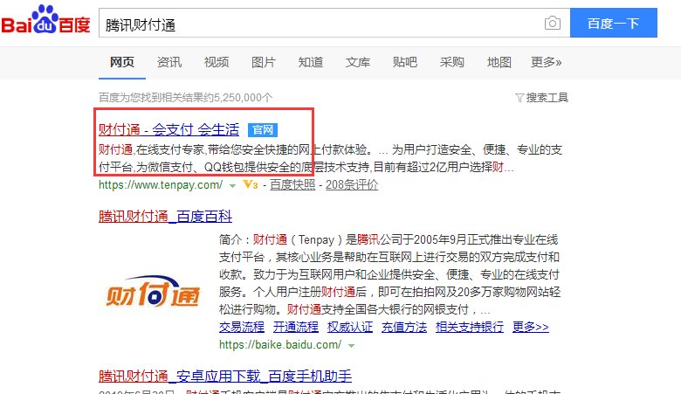Screen dimensions: 681x394
Task: Go to the 地图 tab
Action: click(x=499, y=62)
